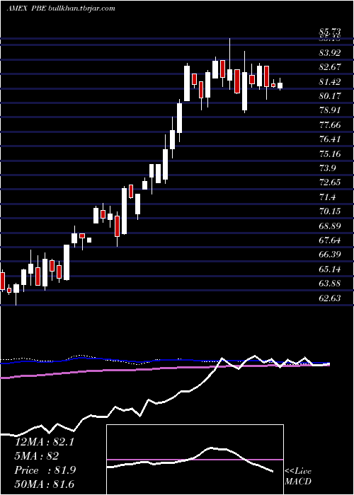The height and width of the screenshot is (495, 354).
Task: Click the candlestick with the highest upper wick
Action: (x=230, y=64)
